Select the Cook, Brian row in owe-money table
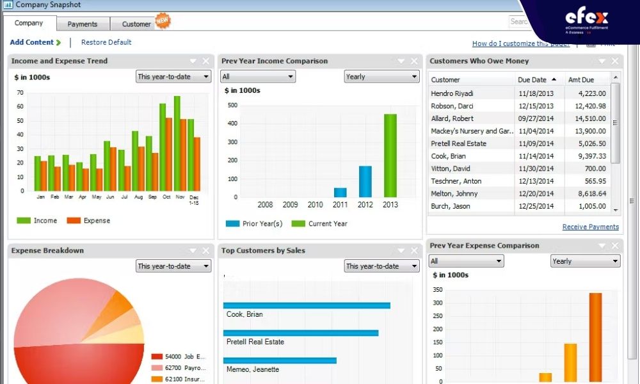The image size is (640, 384). [520, 156]
